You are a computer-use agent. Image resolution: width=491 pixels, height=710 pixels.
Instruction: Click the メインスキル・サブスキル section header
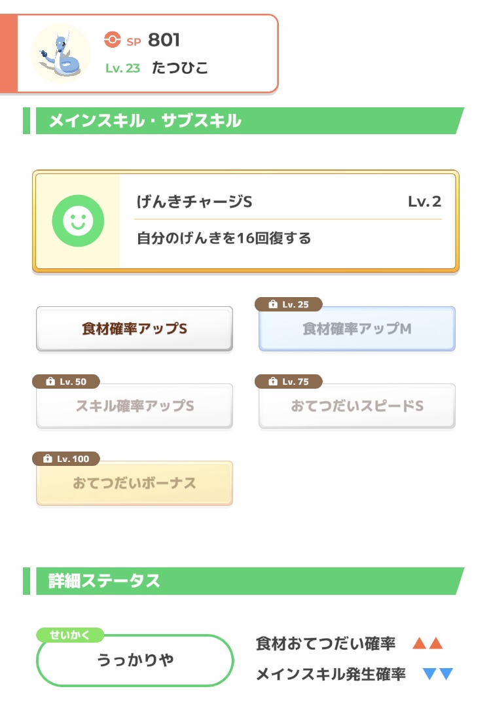tap(145, 121)
